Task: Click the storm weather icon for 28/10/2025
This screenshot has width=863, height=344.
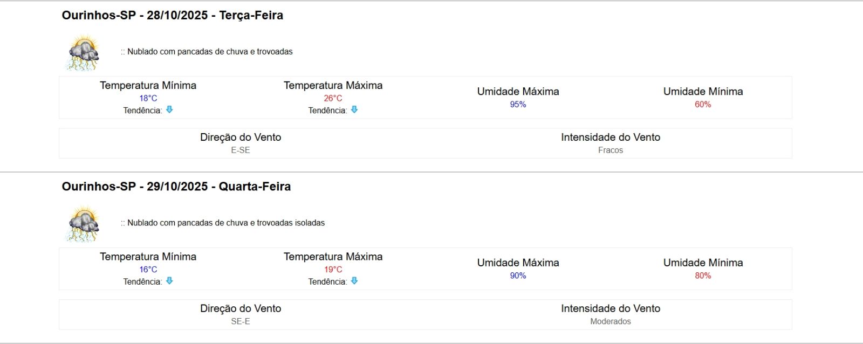Action: pos(84,53)
